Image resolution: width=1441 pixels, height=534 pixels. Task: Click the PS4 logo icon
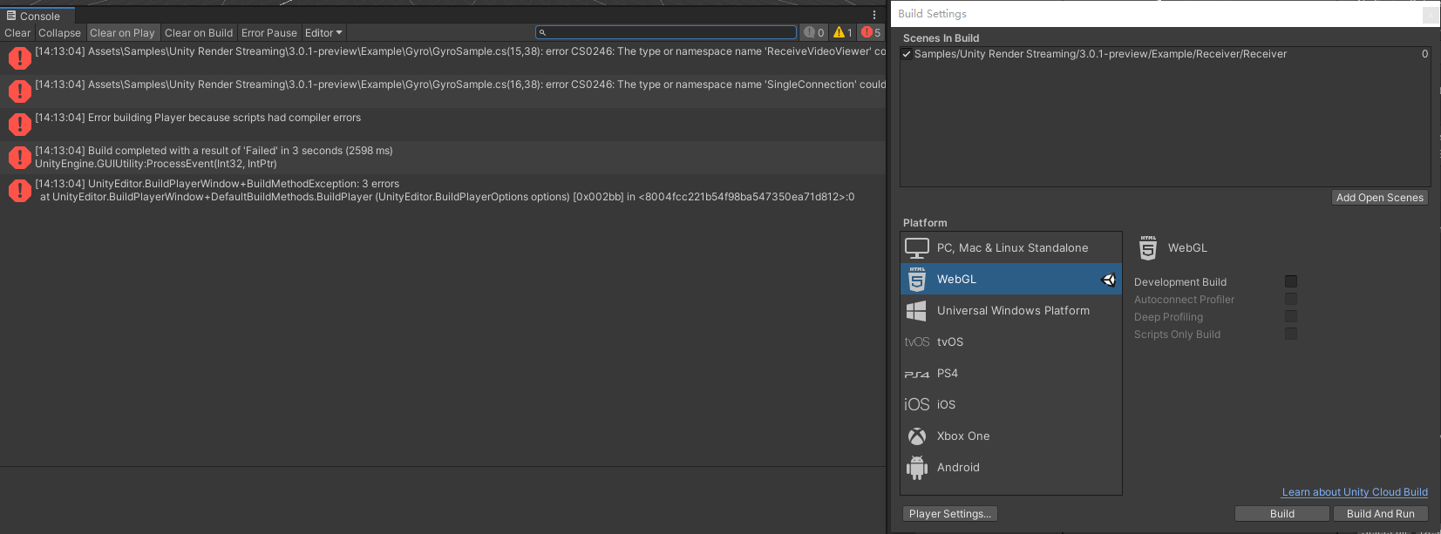(917, 375)
